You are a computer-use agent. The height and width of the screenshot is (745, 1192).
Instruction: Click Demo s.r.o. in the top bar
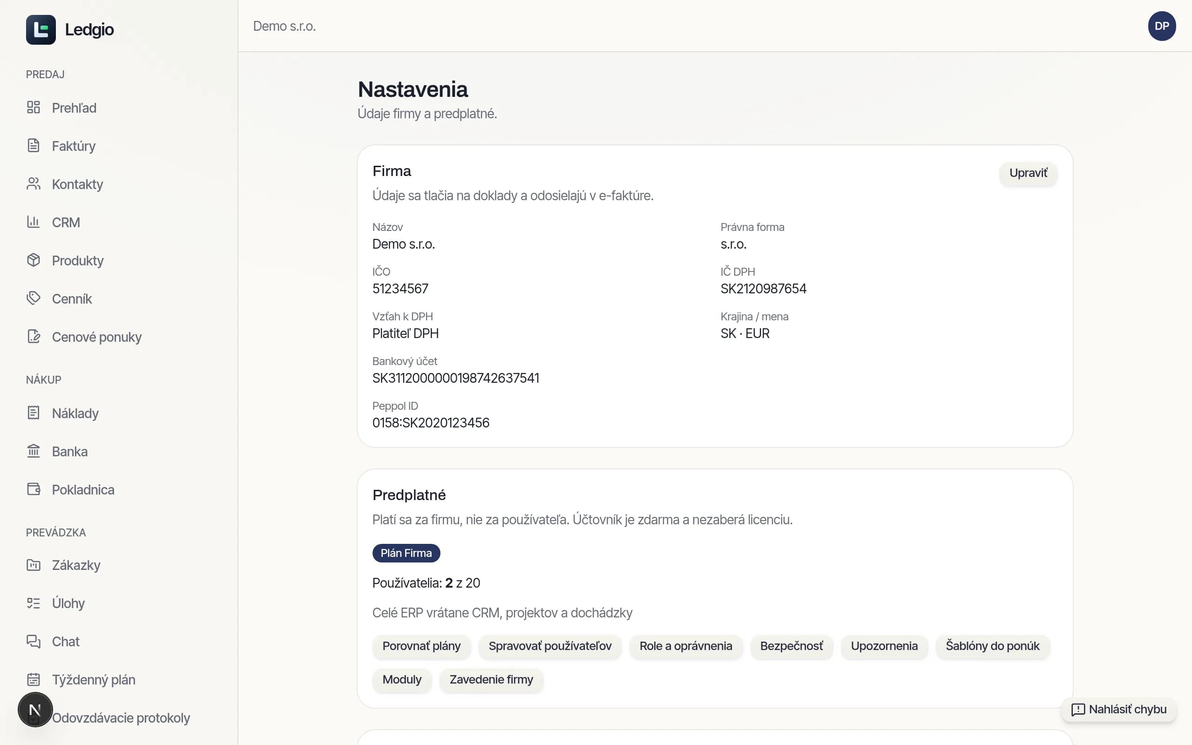[284, 26]
